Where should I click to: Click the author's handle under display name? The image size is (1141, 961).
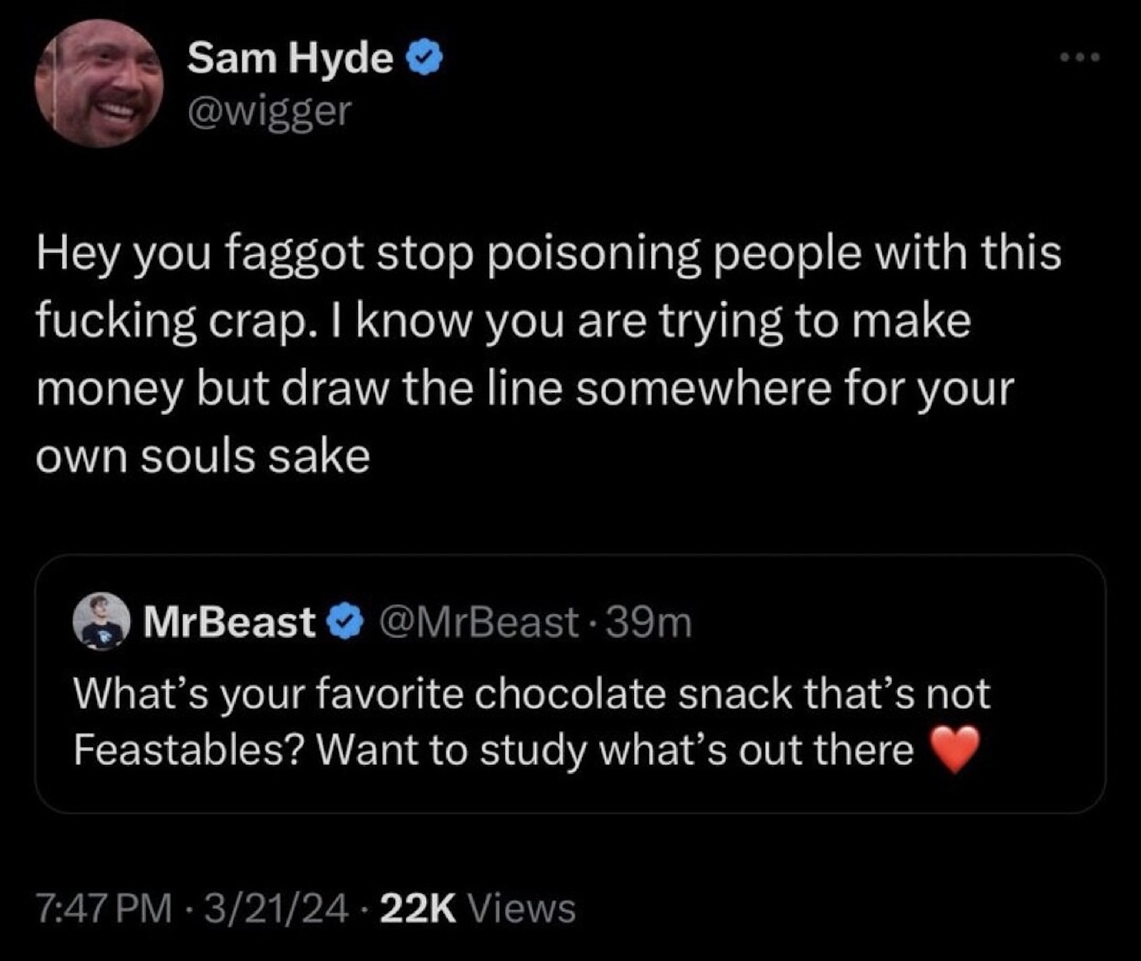pyautogui.click(x=269, y=111)
